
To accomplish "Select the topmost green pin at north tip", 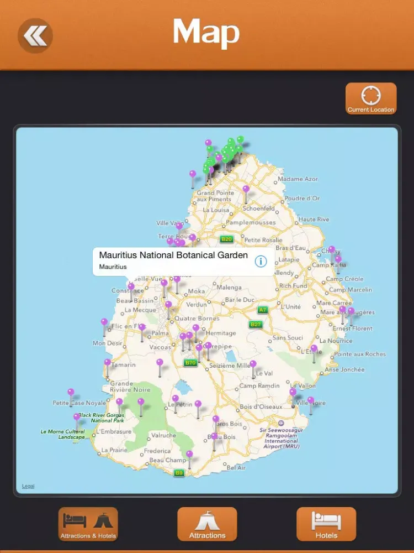I will click(x=240, y=139).
